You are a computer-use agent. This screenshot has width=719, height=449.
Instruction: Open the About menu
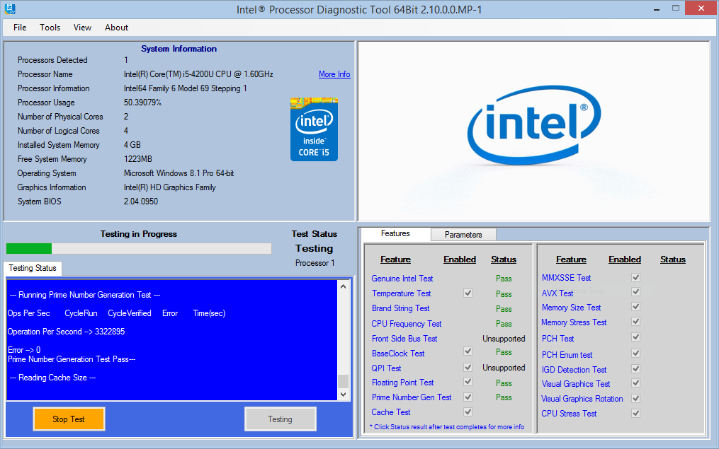click(116, 28)
